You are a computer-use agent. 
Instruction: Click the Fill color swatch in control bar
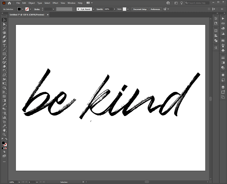point(19,9)
